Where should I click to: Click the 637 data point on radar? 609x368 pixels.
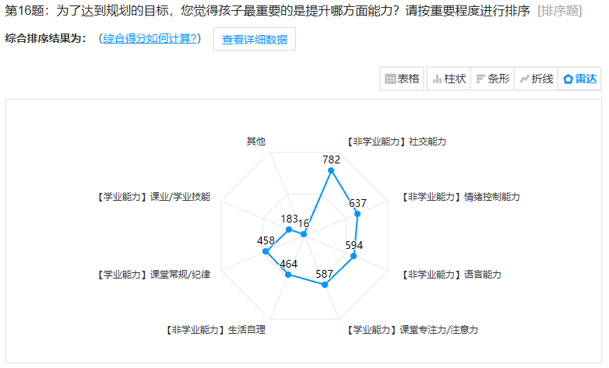[357, 214]
